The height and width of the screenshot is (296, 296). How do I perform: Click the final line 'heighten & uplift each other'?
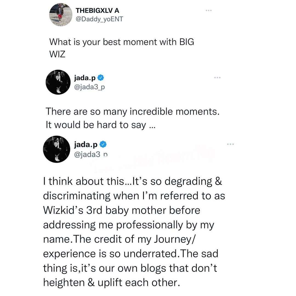(112, 282)
